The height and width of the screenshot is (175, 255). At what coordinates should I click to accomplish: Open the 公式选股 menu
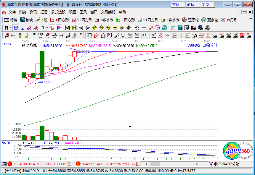[x=58, y=12]
